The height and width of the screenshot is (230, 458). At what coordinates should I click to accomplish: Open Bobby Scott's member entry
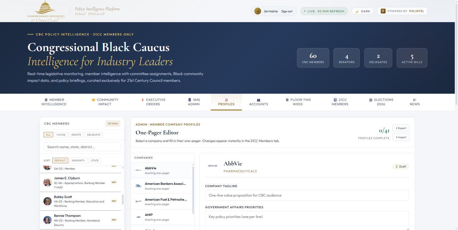click(x=80, y=201)
